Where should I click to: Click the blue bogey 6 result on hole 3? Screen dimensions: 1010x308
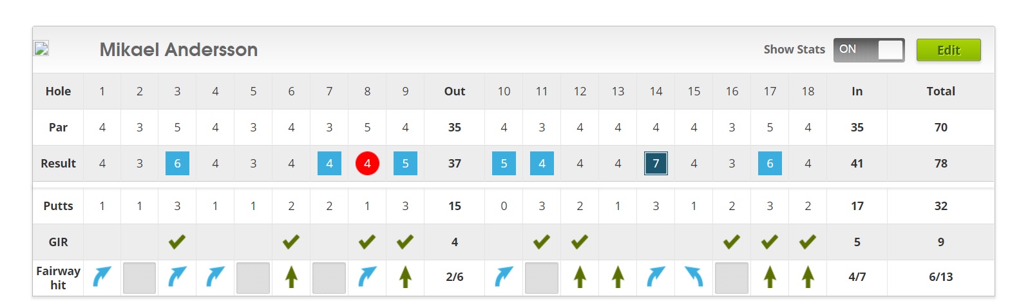pos(177,164)
